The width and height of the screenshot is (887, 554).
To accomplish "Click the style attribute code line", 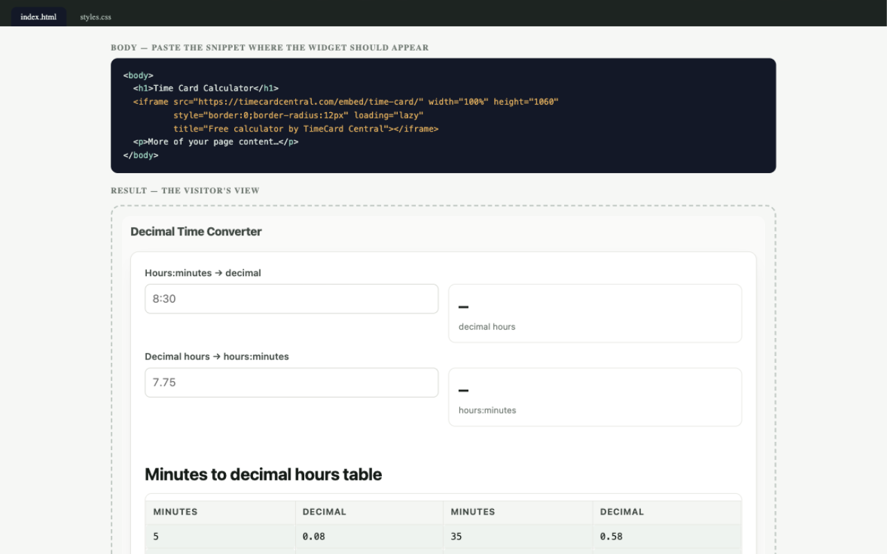I will 298,115.
